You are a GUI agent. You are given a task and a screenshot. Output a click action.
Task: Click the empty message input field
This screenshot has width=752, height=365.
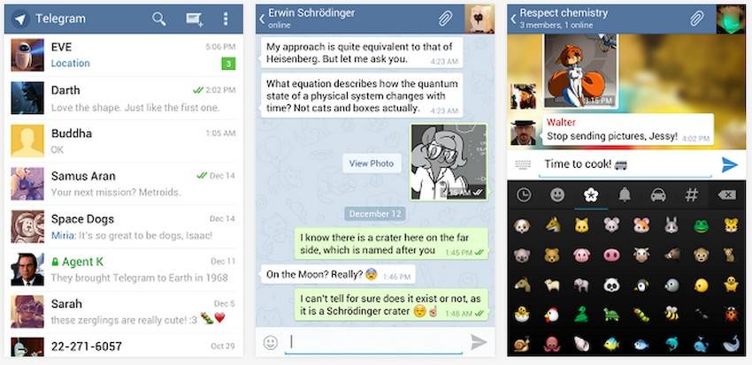[374, 342]
